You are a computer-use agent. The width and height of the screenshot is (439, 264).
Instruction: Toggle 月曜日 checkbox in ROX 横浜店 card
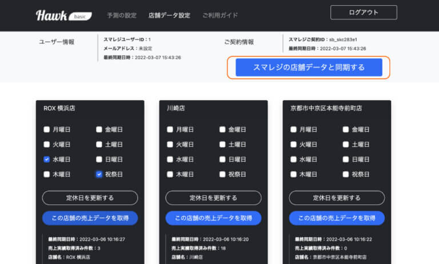coord(46,129)
